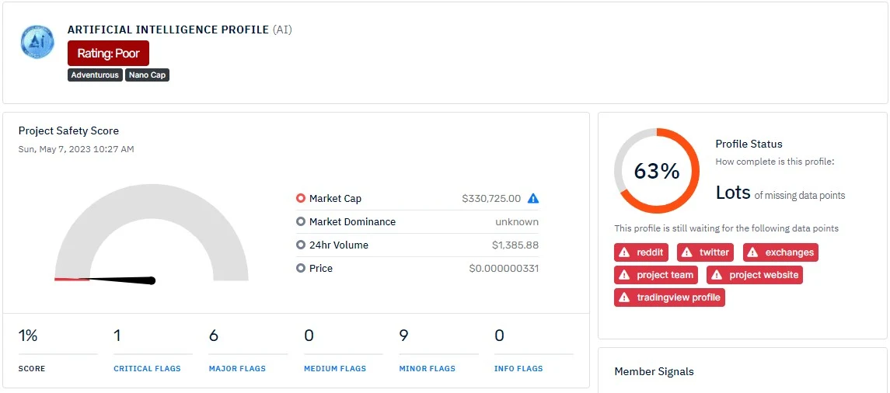The height and width of the screenshot is (393, 890).
Task: Open the Major Flags link
Action: [237, 369]
